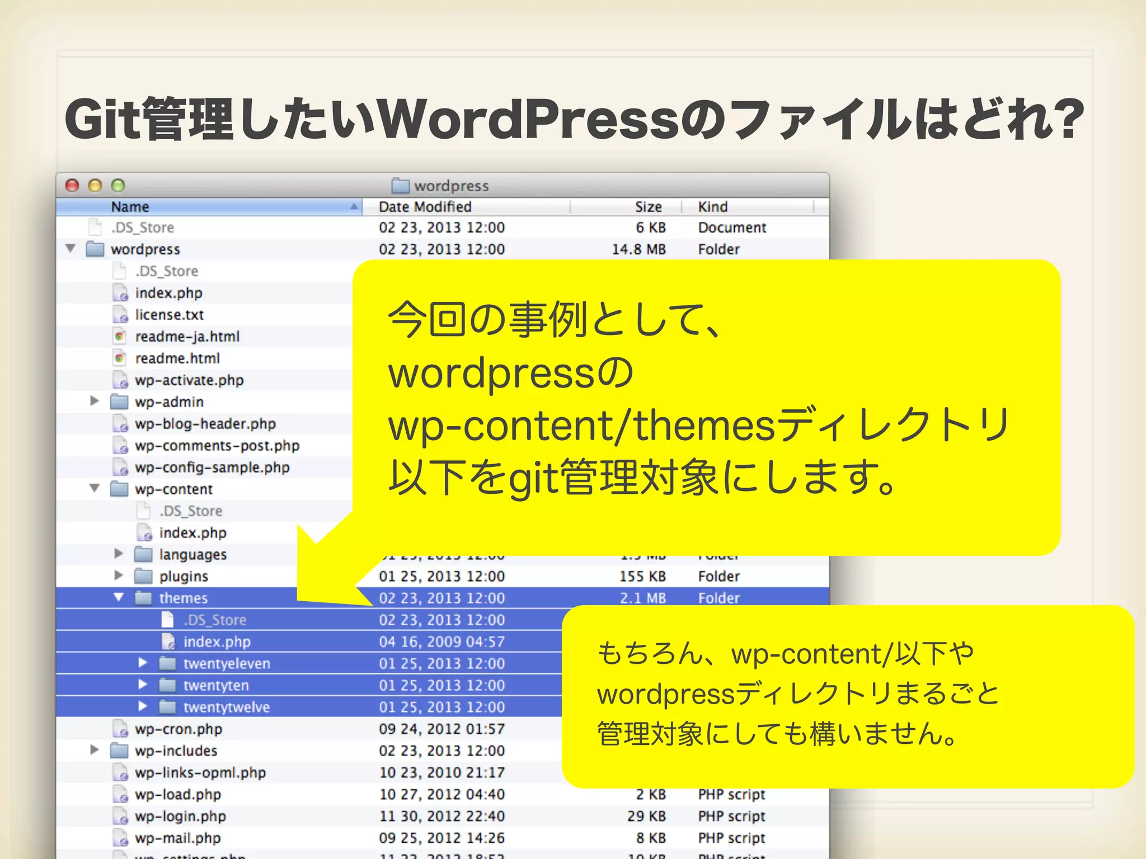Expand the wp-admin folder triangle
Screen dimensions: 1146x859
click(x=95, y=401)
